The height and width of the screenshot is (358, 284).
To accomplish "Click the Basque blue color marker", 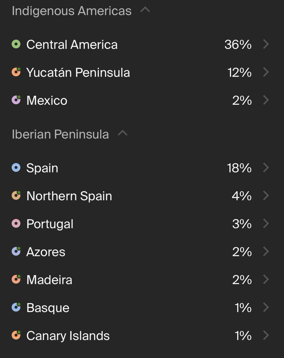I will point(16,307).
